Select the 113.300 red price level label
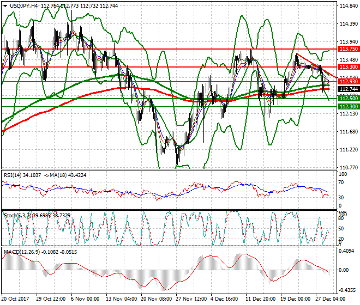 347,66
